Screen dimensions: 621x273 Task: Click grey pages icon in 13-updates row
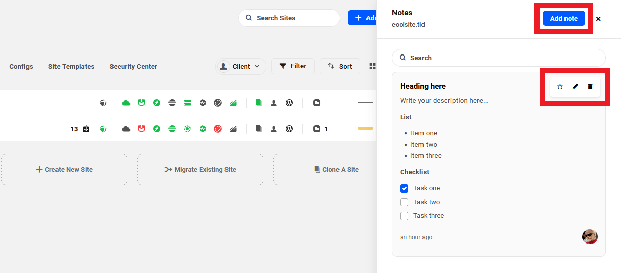pyautogui.click(x=259, y=129)
